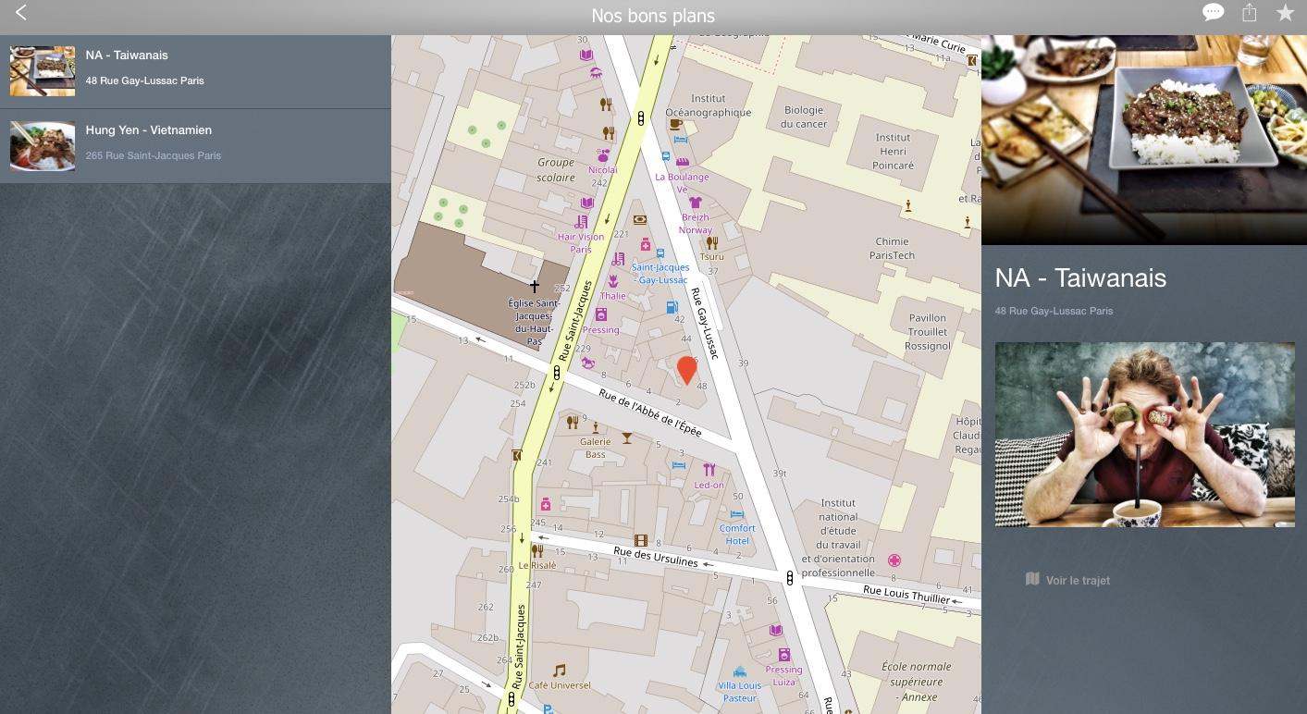Click the Le Risalè restaurant icon

point(536,551)
